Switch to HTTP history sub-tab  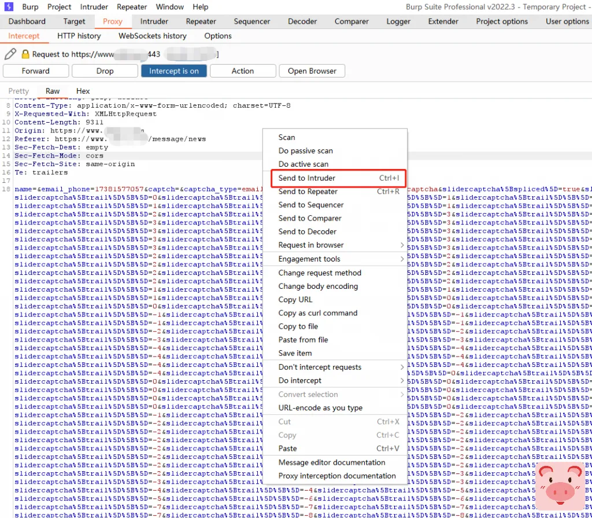point(79,36)
